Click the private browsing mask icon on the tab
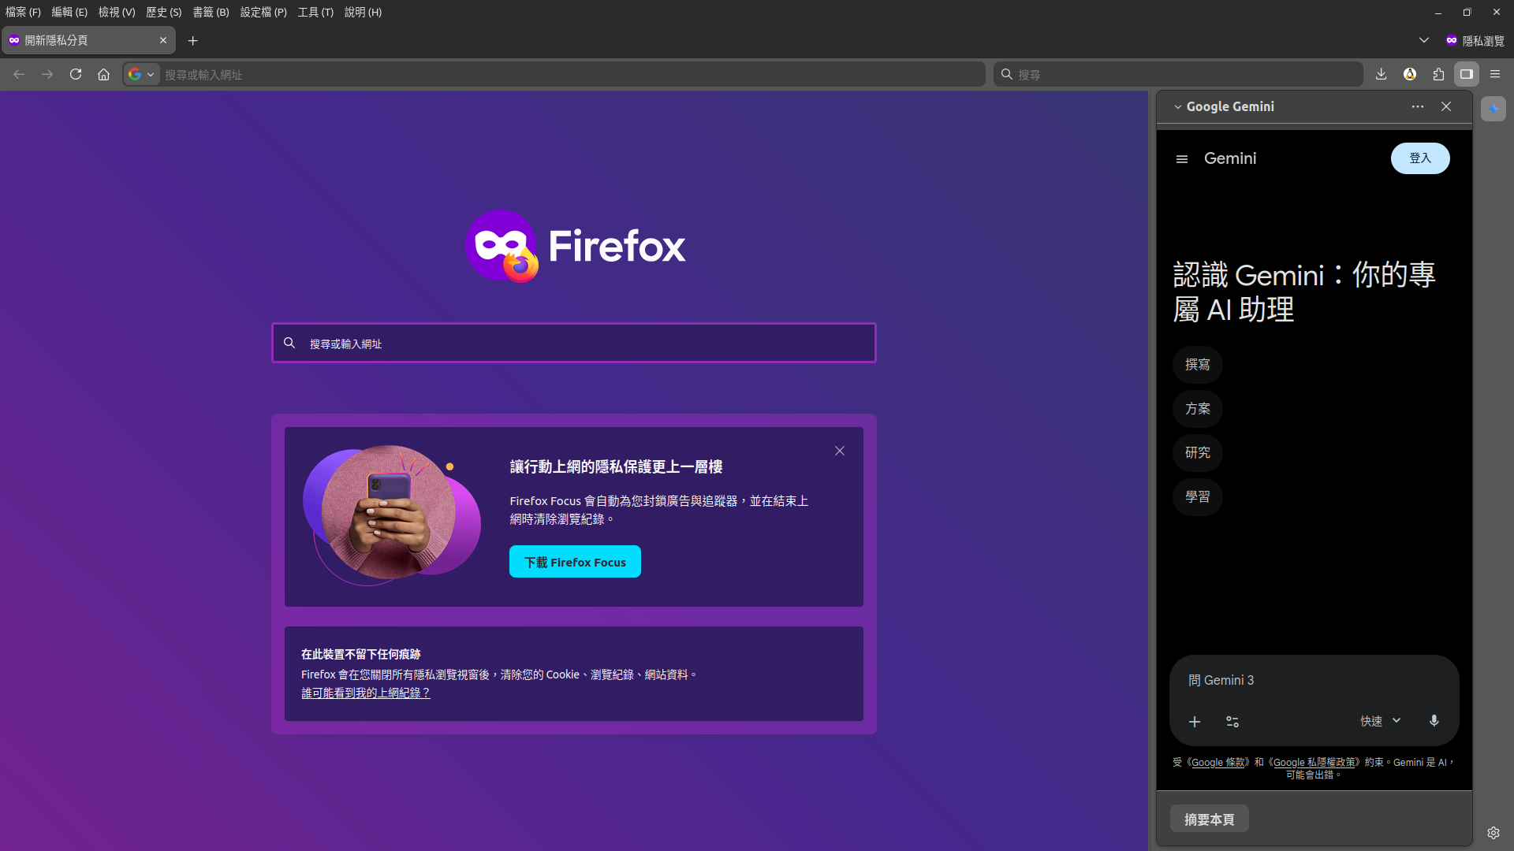The image size is (1514, 851). pyautogui.click(x=14, y=40)
